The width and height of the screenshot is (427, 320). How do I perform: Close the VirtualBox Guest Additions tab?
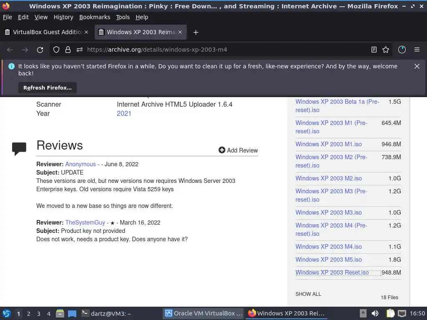[x=86, y=32]
